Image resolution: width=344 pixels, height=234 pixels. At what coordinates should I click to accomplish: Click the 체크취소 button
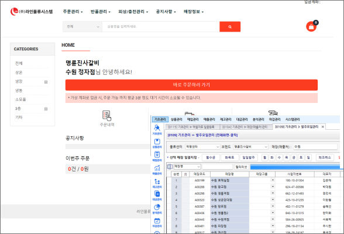coord(325,157)
